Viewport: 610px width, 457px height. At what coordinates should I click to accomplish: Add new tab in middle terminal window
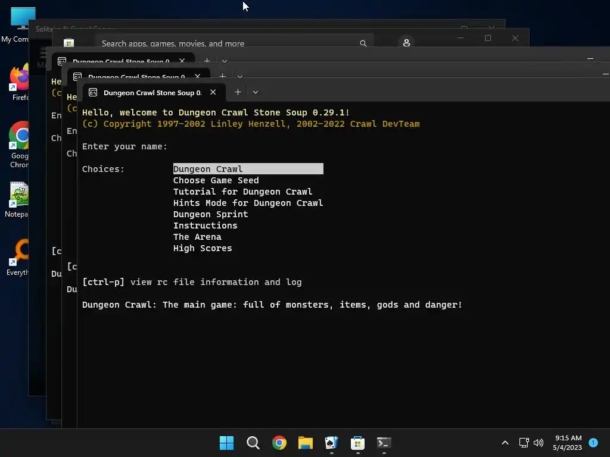(x=223, y=76)
